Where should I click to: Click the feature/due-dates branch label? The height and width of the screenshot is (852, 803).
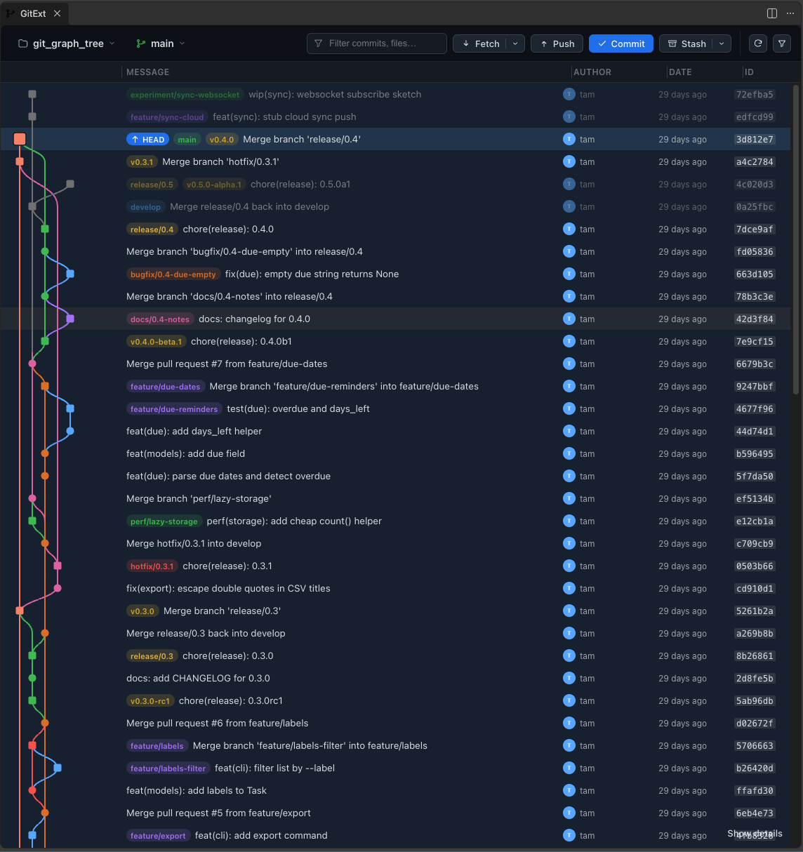[165, 387]
